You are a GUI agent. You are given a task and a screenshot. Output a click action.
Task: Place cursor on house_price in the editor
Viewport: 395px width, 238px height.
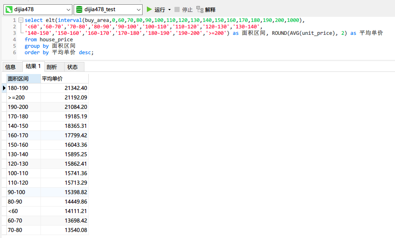click(56, 40)
